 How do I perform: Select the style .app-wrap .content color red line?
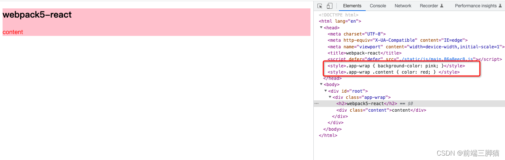pos(393,72)
